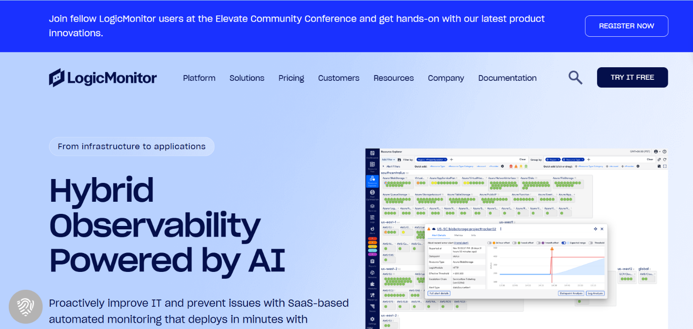Click Websites icon in screenshot sidebar

(x=372, y=273)
